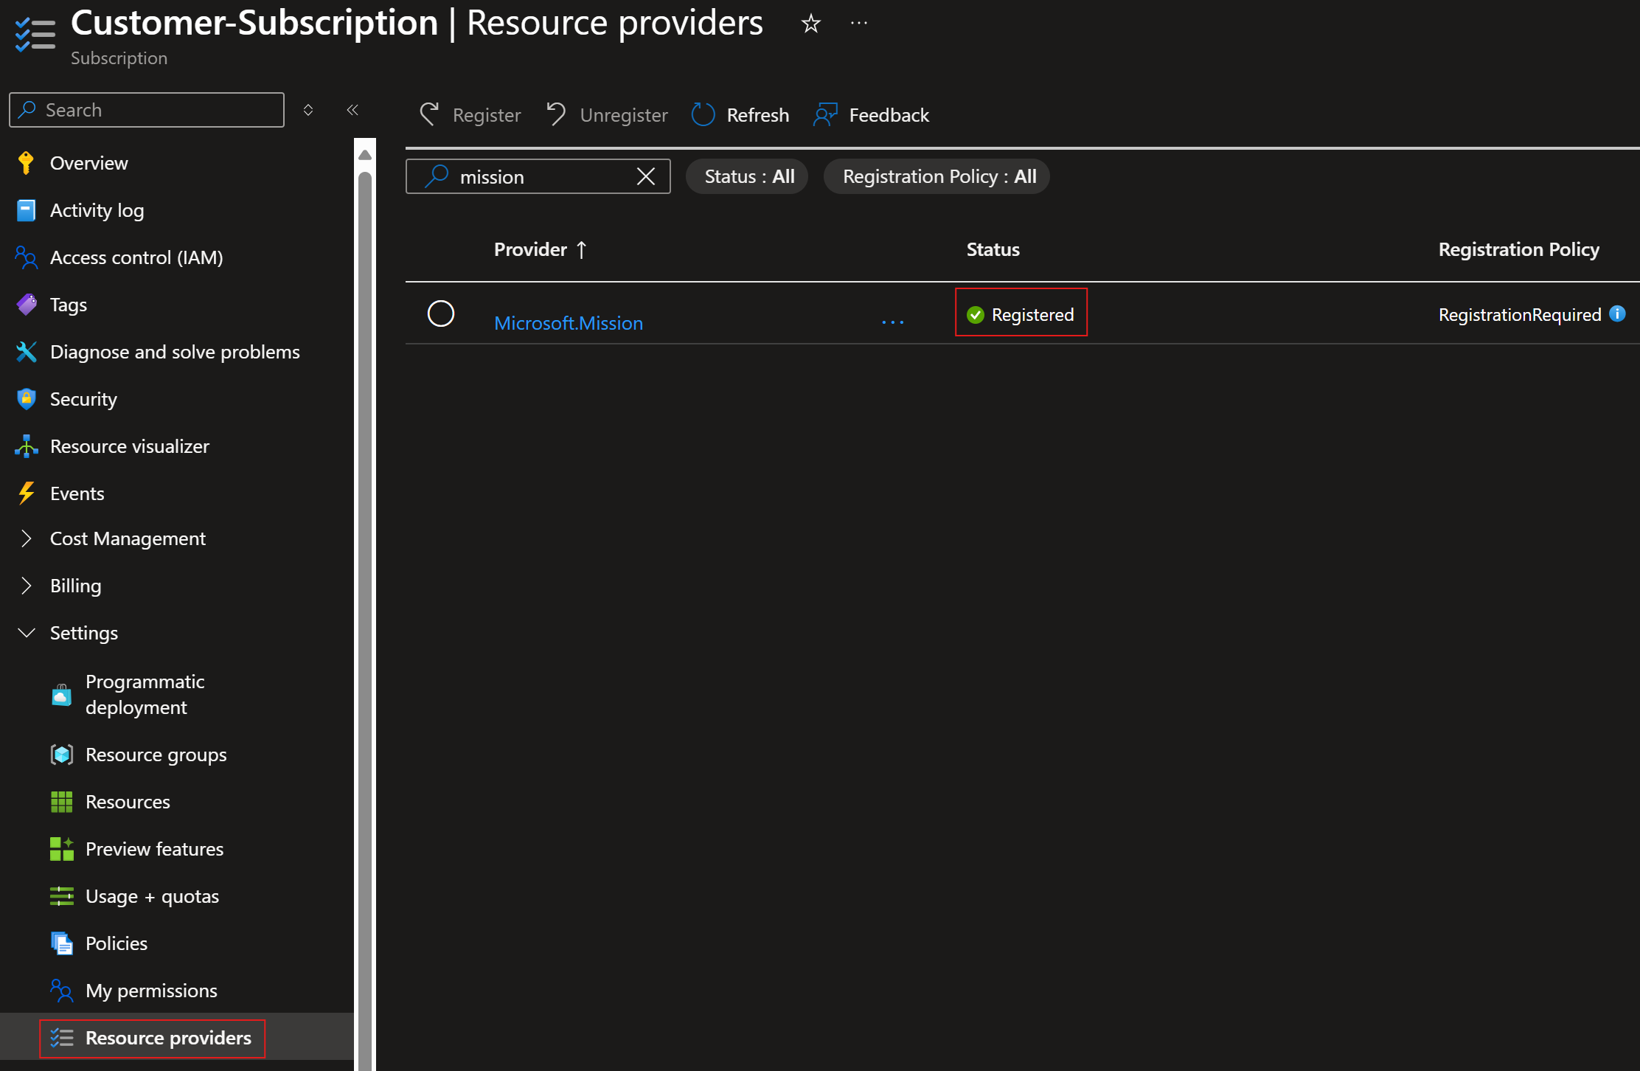Collapse the Settings section chevron
This screenshot has height=1071, width=1640.
point(26,633)
